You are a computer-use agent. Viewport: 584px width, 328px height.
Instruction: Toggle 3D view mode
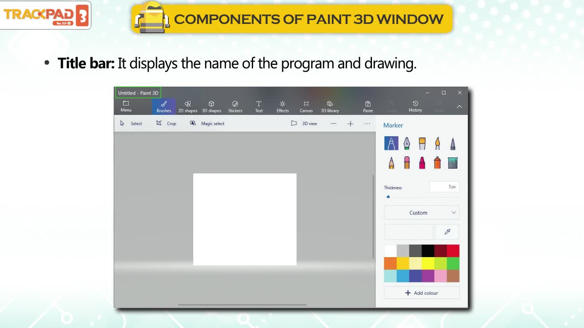(x=304, y=123)
